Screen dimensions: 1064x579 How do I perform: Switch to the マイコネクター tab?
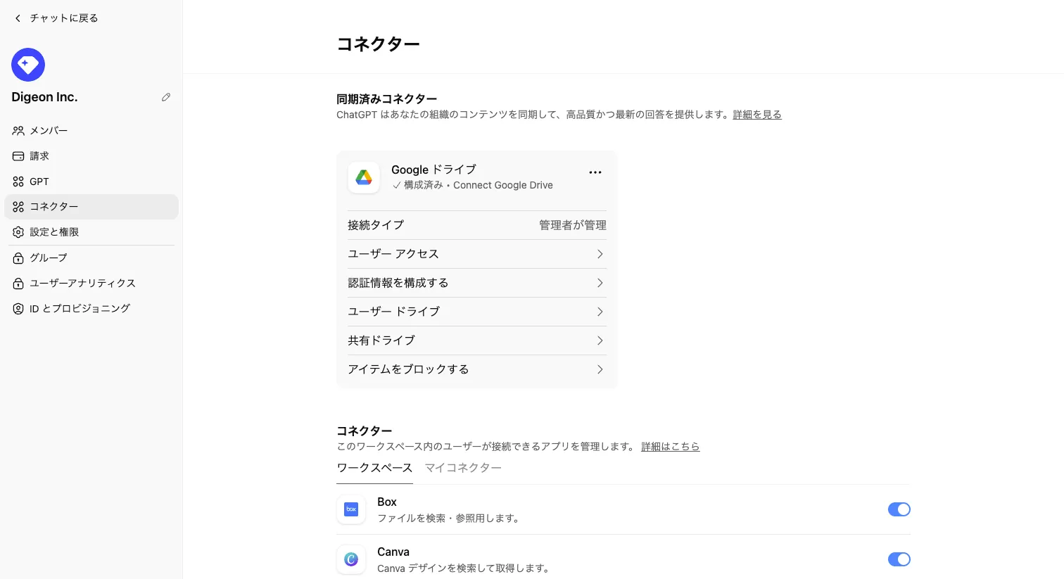(x=463, y=468)
